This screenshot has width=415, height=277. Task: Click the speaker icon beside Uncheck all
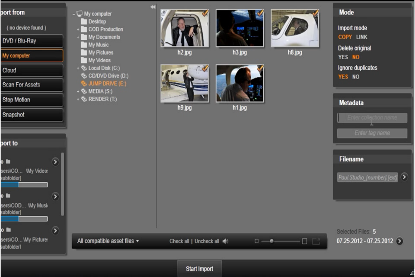coord(225,241)
